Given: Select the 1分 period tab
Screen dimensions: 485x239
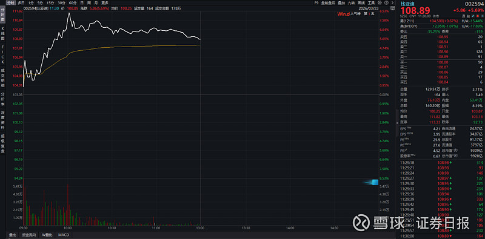Looking at the screenshot, I should 31,3.
